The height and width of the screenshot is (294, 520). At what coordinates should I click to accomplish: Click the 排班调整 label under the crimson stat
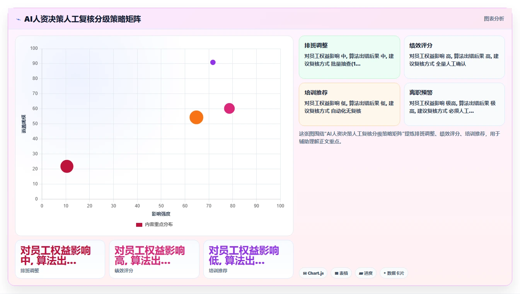tap(30, 271)
